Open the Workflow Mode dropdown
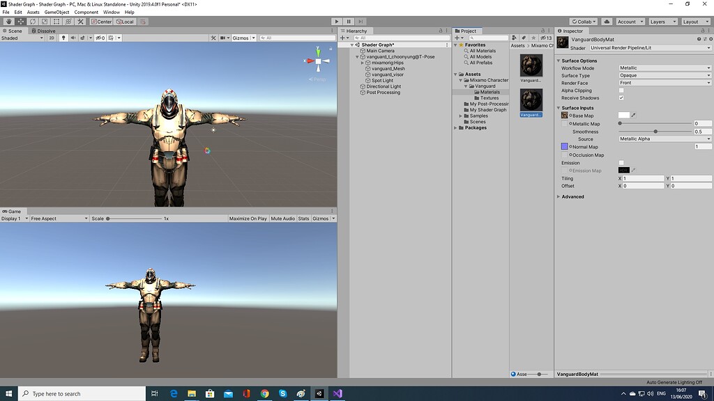This screenshot has height=401, width=714. [662, 68]
